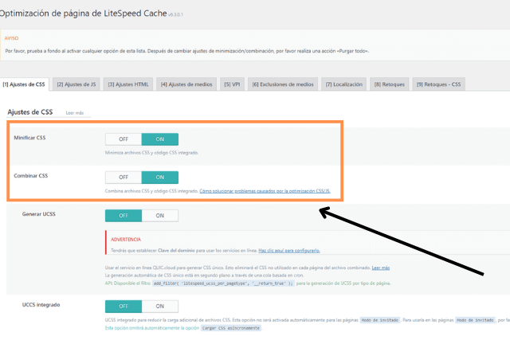The image size is (510, 340).
Task: Click the 'Por favor, prueba a fondo' notice text
Action: tap(187, 51)
